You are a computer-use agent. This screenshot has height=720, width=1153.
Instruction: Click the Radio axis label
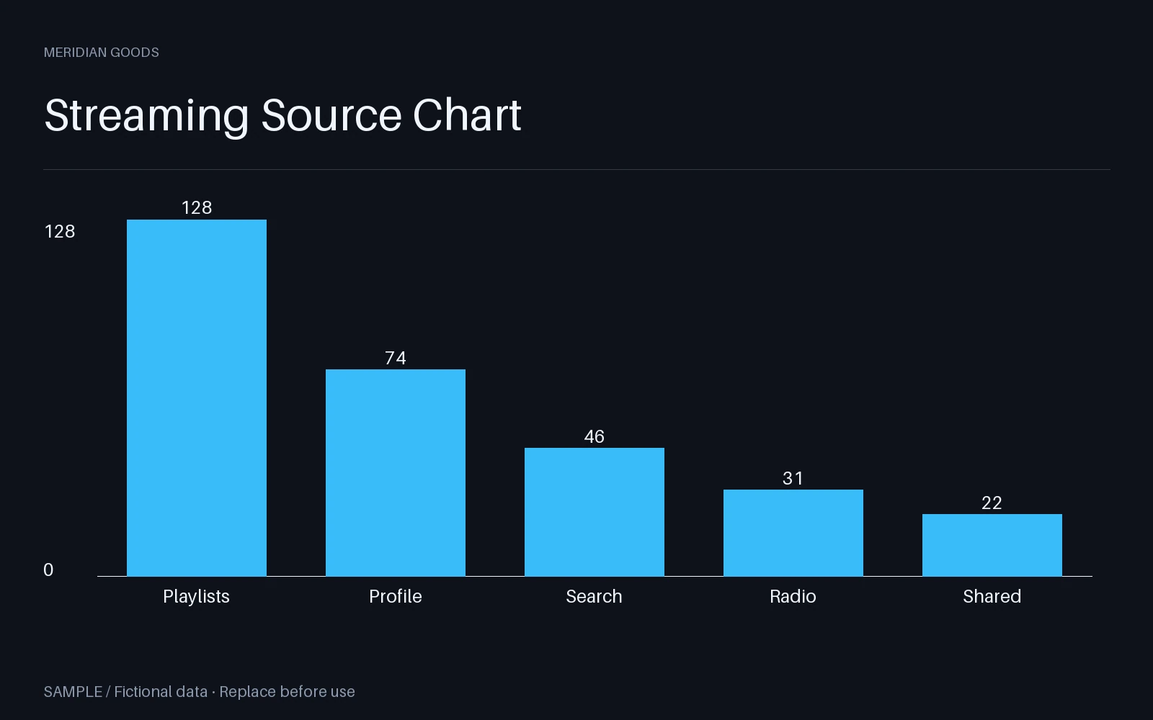(793, 596)
